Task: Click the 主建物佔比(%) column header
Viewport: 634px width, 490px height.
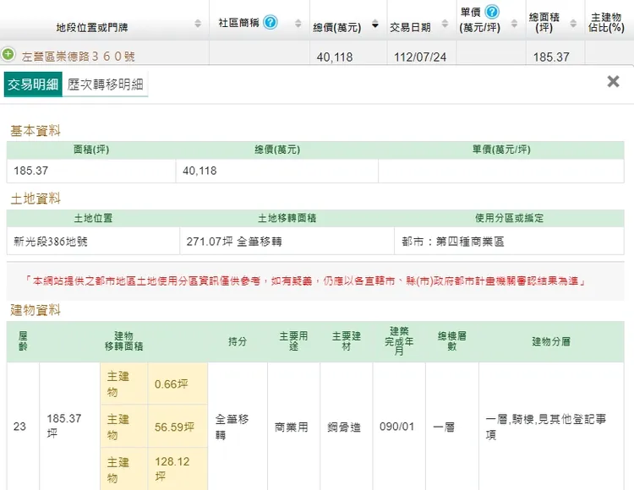Action: pos(606,22)
